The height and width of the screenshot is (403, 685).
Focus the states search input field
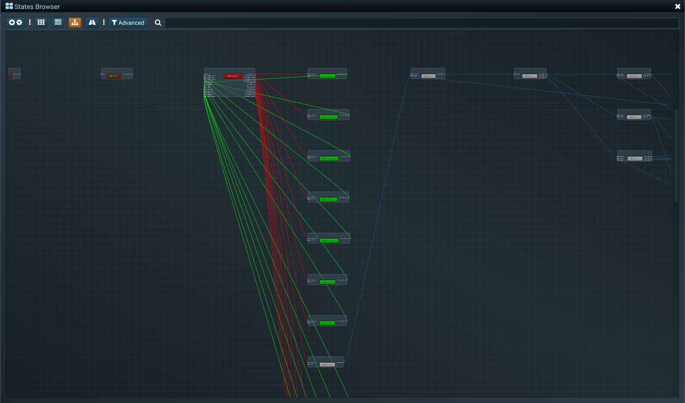point(421,23)
